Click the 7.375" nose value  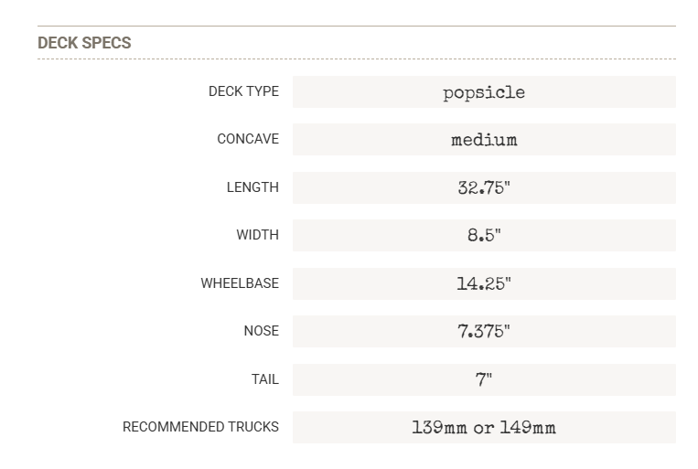click(x=484, y=331)
